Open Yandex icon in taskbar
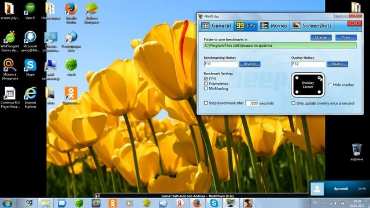The width and height of the screenshot is (370, 208). pyautogui.click(x=180, y=203)
